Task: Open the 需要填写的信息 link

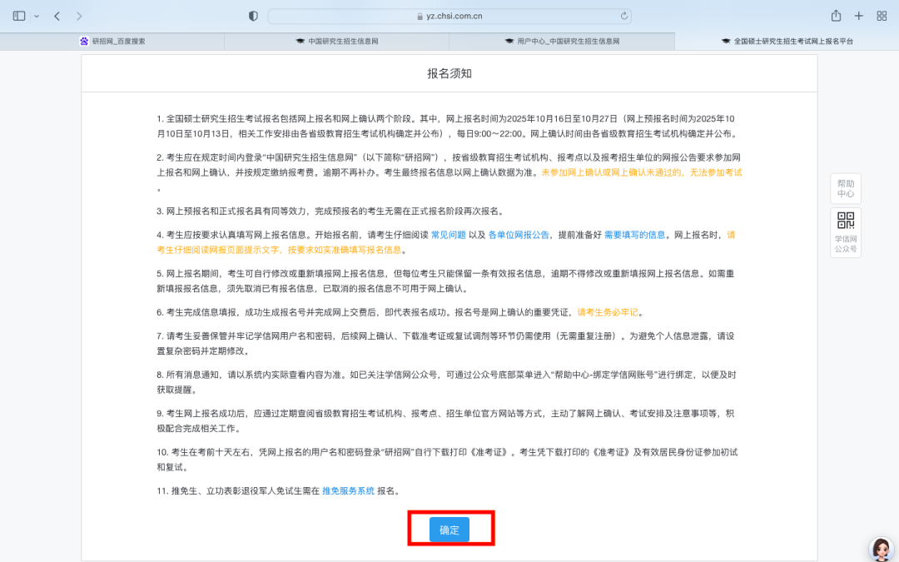Action: pos(634,235)
